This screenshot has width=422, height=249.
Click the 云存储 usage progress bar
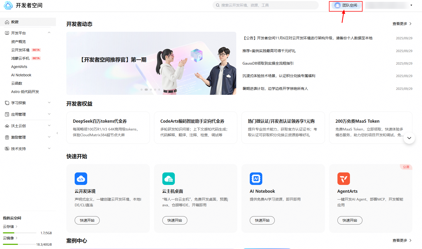[x=20, y=233]
